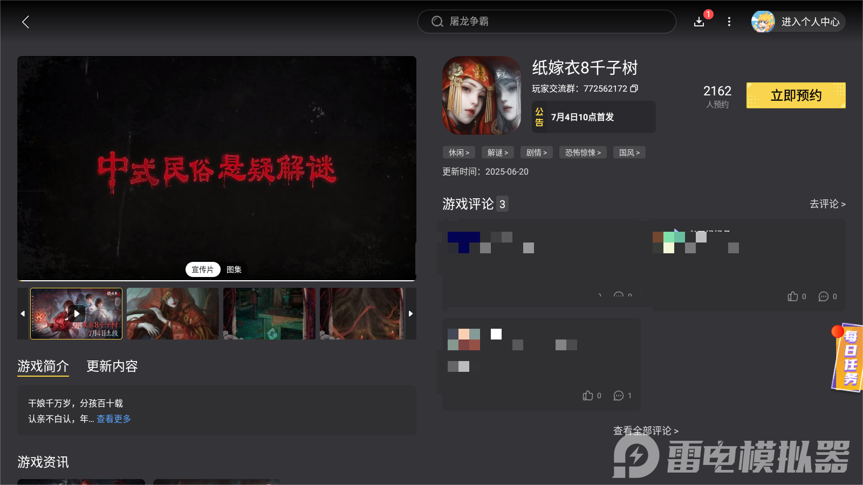Expand game intro via 查看更多
The height and width of the screenshot is (485, 863).
coord(113,419)
